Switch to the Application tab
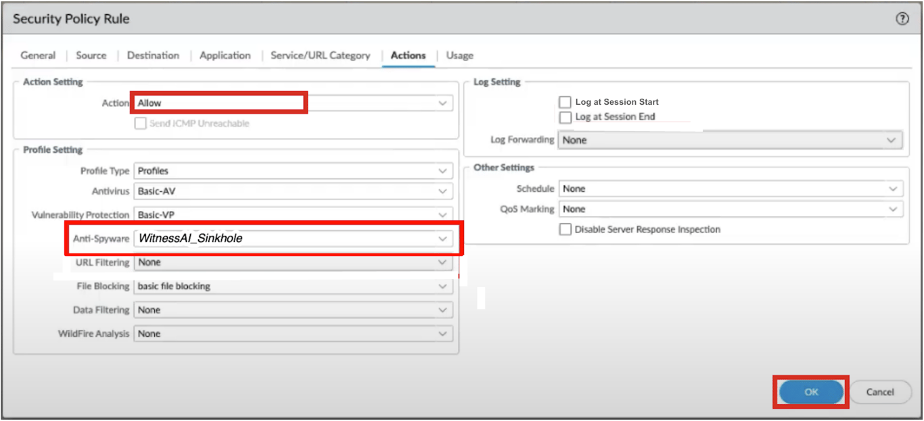The image size is (924, 421). point(225,55)
